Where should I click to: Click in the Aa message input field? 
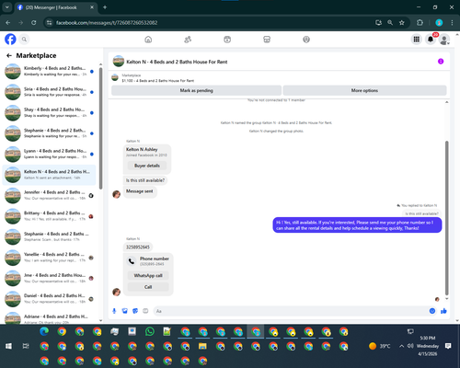[292, 311]
